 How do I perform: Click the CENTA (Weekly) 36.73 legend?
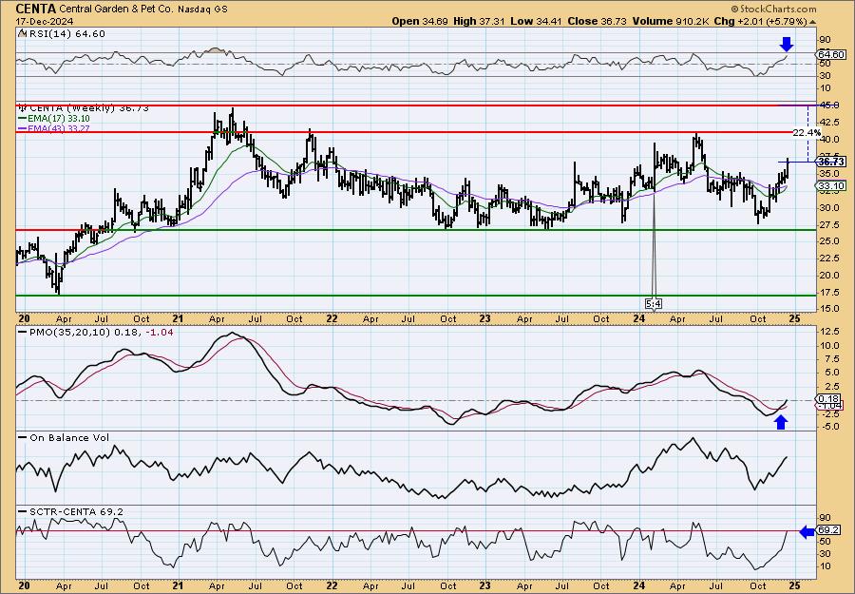[89, 108]
